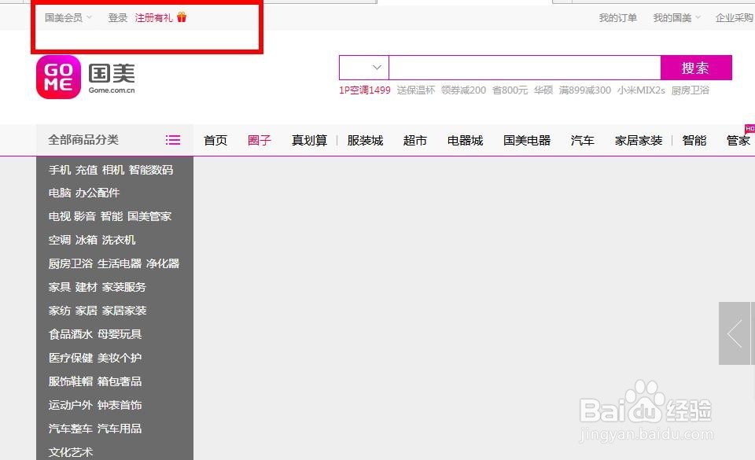Image resolution: width=755 pixels, height=460 pixels.
Task: Go to 首页 nav tab
Action: (215, 141)
